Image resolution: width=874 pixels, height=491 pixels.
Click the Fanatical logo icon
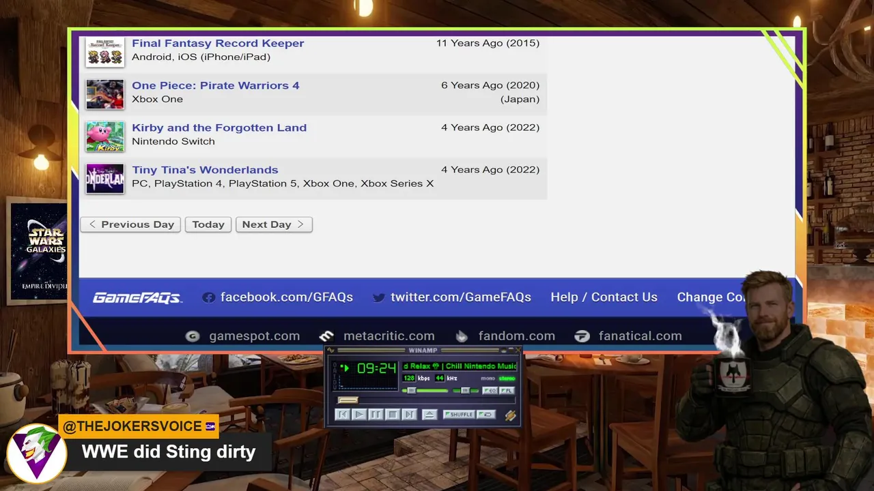[582, 336]
